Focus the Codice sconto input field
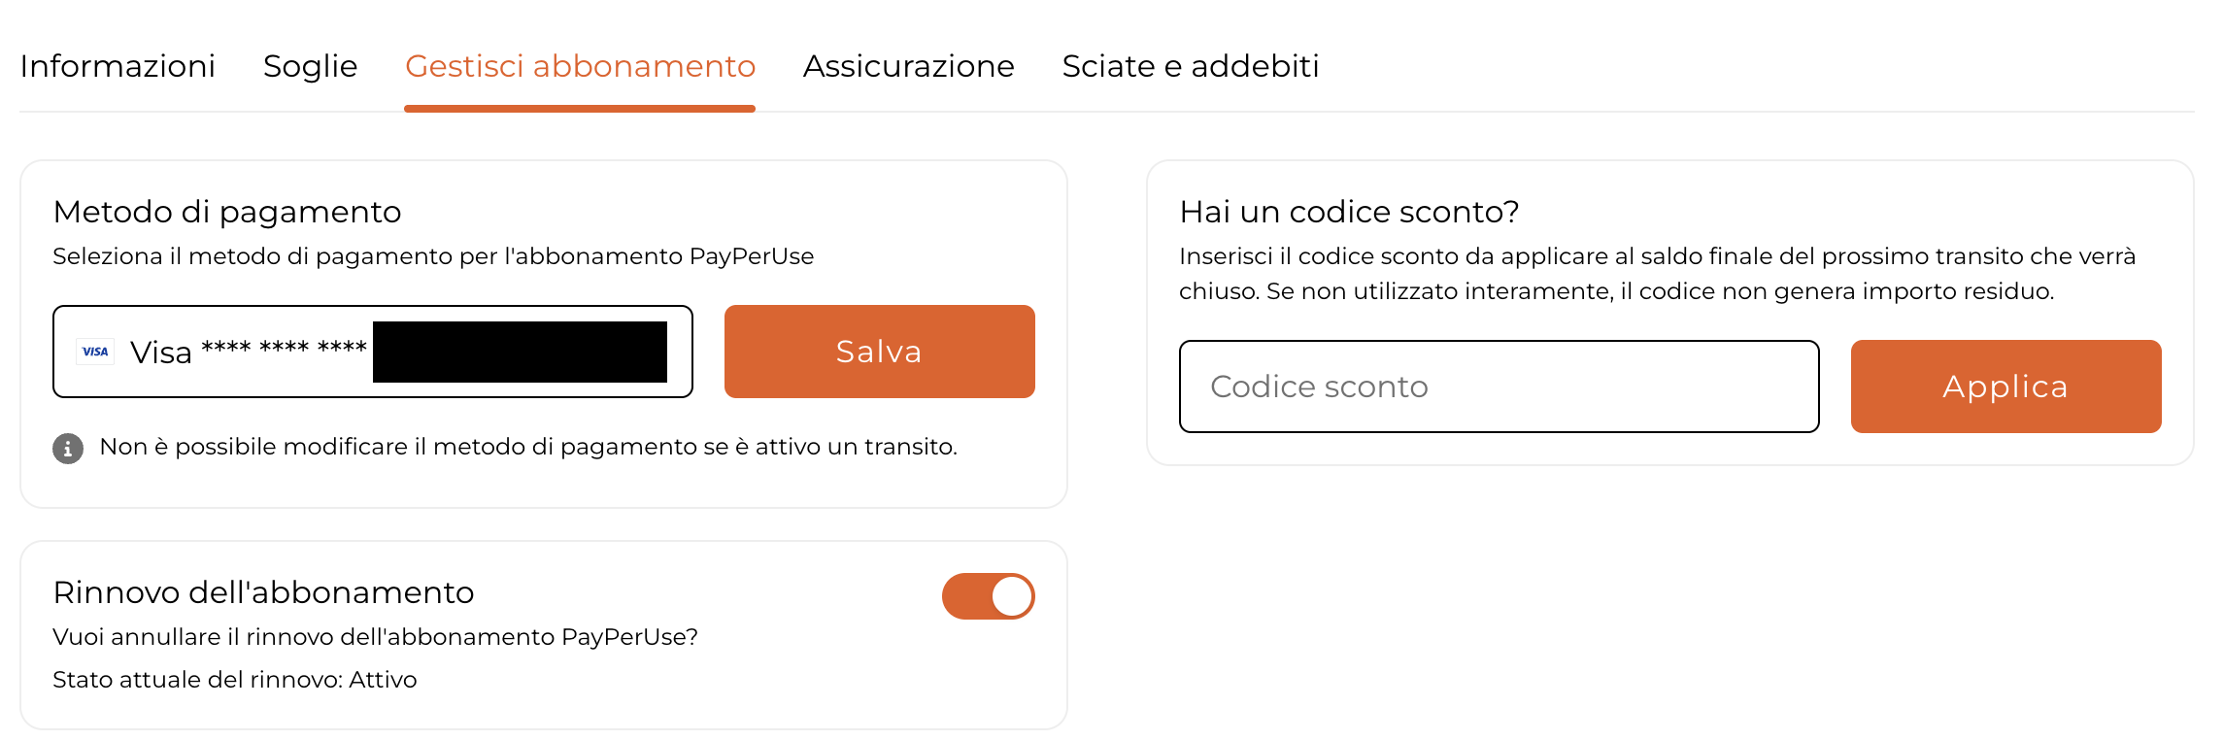The width and height of the screenshot is (2224, 740). pos(1499,387)
